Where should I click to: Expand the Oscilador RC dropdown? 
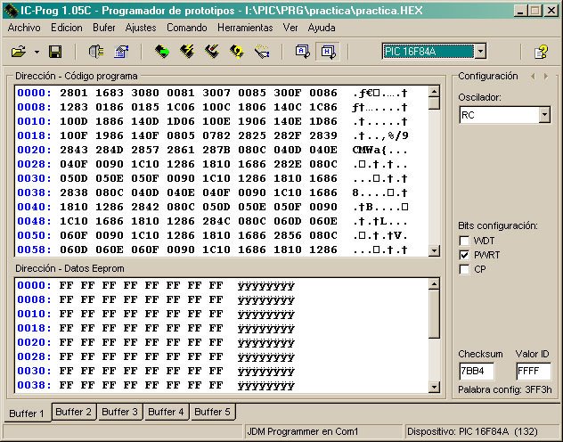(x=544, y=115)
